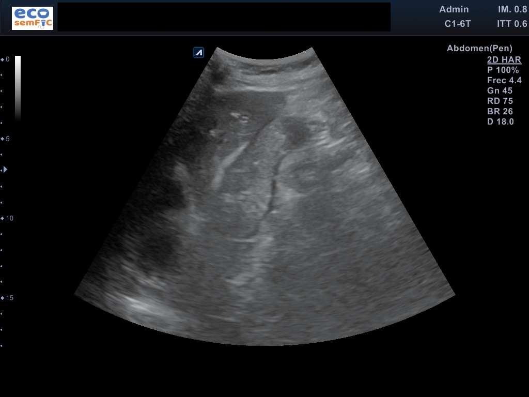Screen dimensions: 529x397
Task: Click the 5 cm depth marker
Action: (6, 139)
